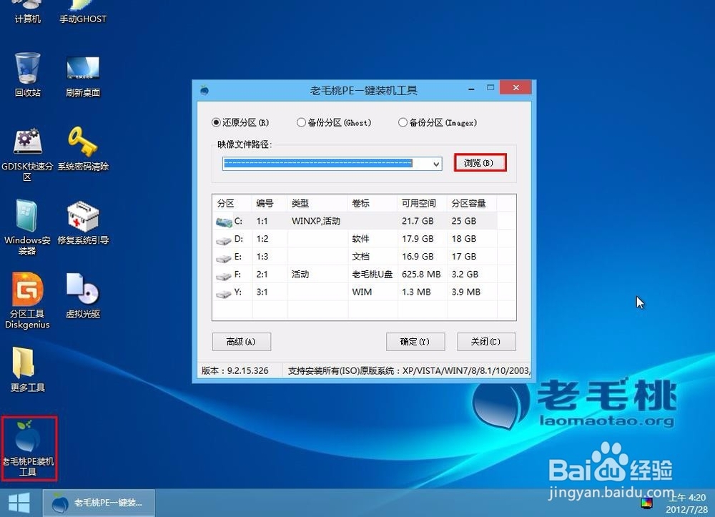Click the 关闭(C) close button
715x517 pixels.
486,342
